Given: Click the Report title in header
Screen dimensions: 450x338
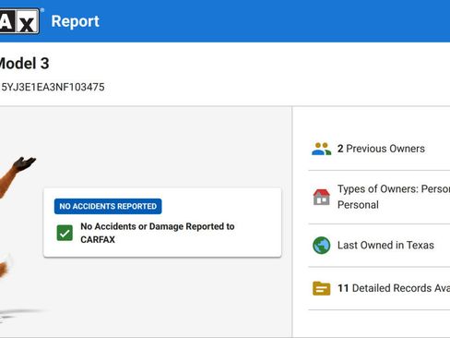Looking at the screenshot, I should (75, 21).
